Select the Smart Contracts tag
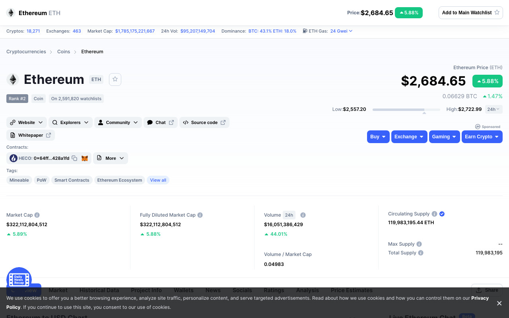The height and width of the screenshot is (318, 509). click(x=72, y=180)
